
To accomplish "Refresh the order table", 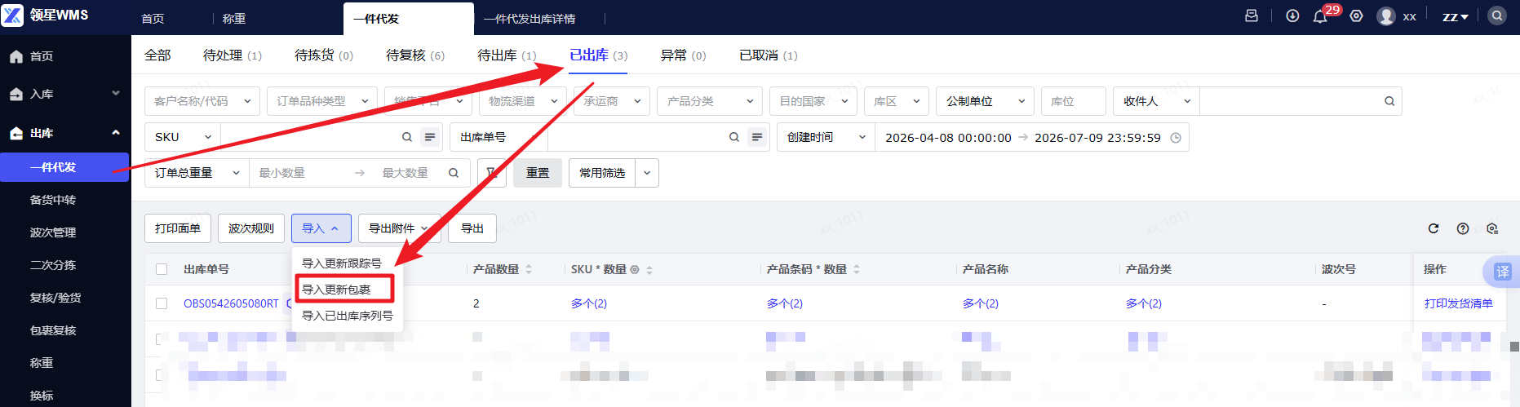I will [1433, 228].
